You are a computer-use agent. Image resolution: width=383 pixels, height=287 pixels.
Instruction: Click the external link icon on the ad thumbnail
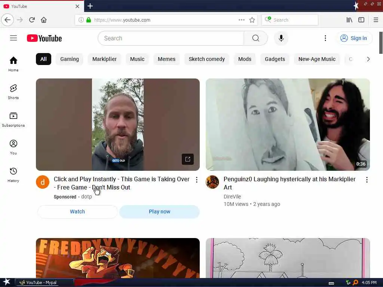tap(188, 159)
